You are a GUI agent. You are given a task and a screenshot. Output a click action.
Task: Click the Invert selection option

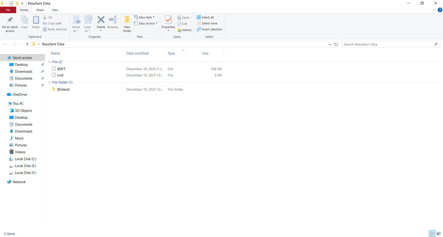tap(209, 29)
